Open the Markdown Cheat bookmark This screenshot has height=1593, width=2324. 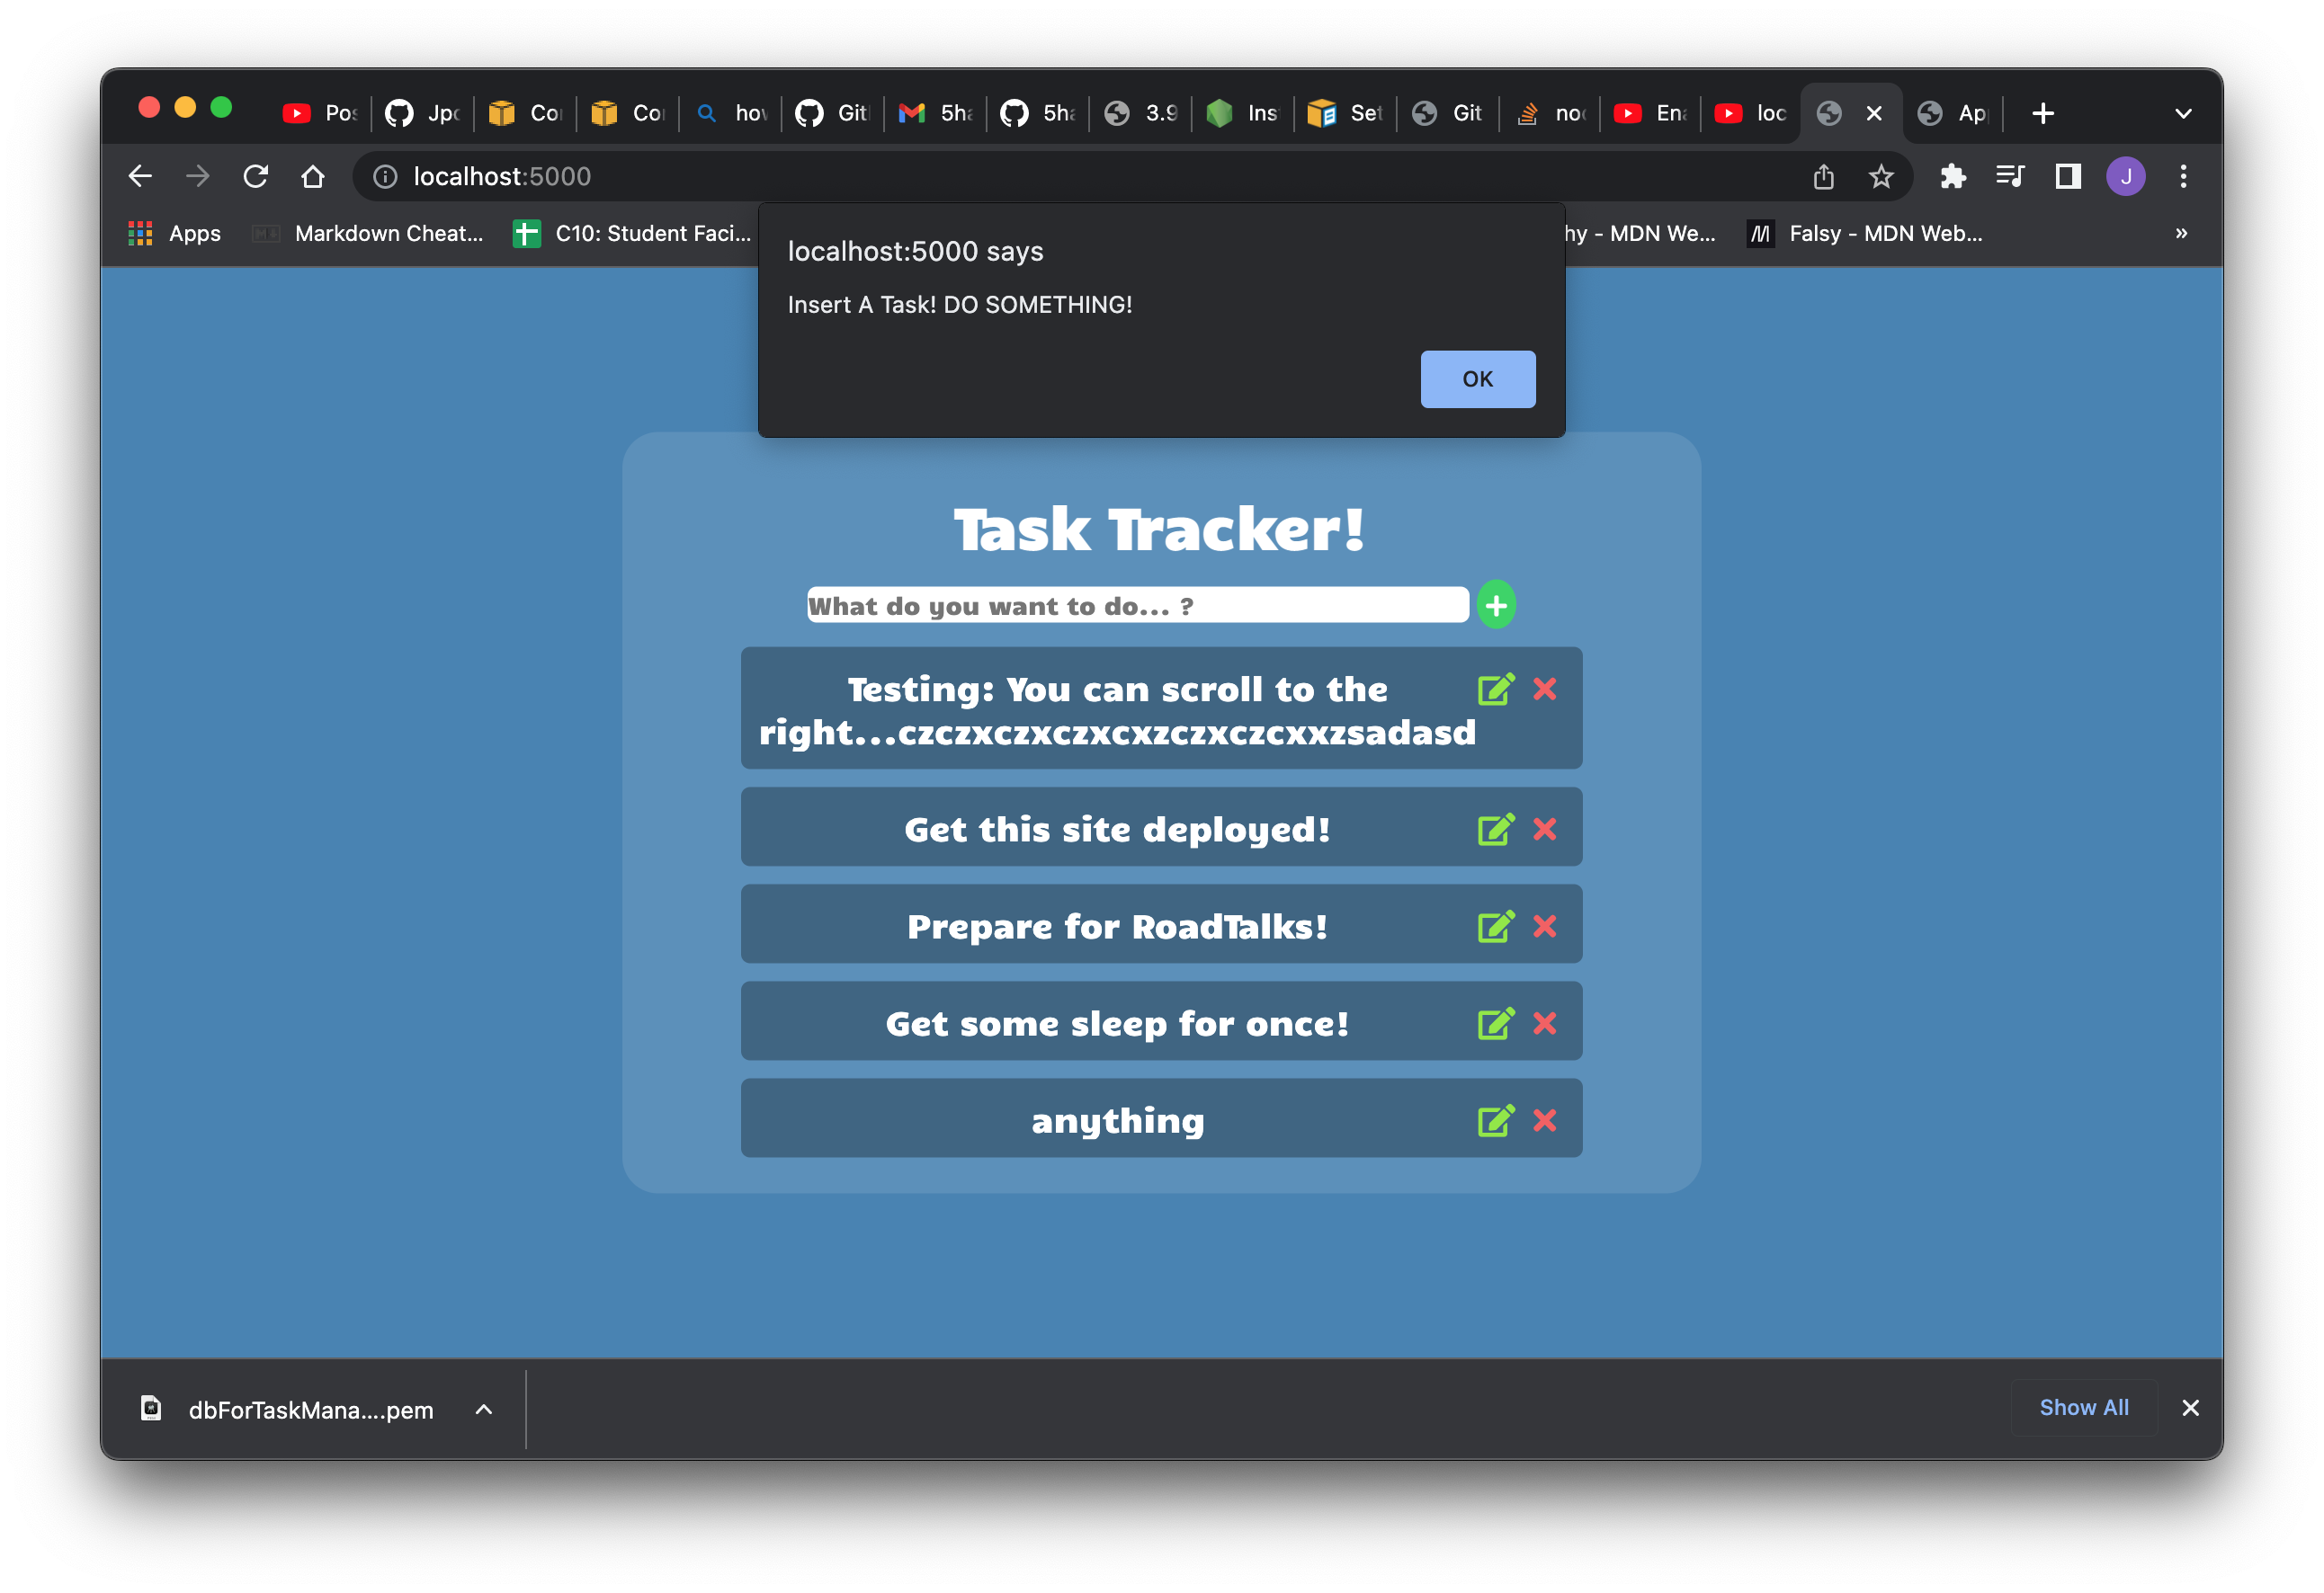coord(369,233)
